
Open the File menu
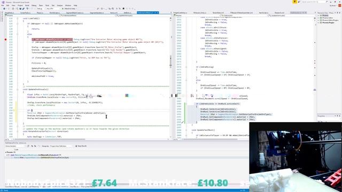tap(3, 5)
